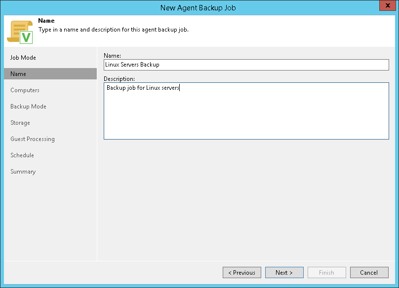
Task: Open the Computers wizard step
Action: point(25,90)
